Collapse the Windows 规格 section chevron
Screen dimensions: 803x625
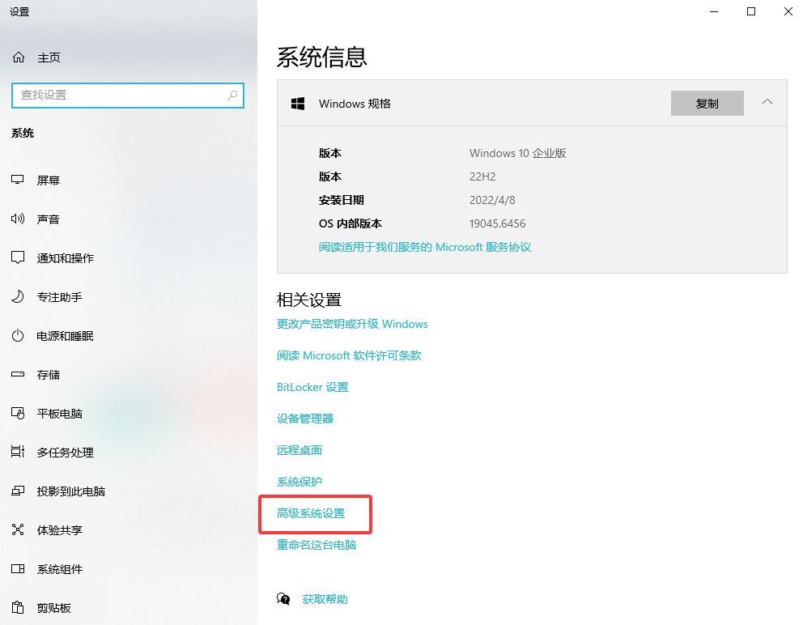pos(767,103)
